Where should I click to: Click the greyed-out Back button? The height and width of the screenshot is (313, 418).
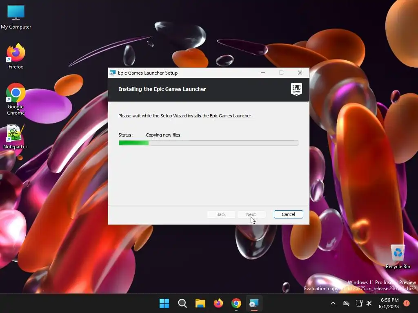click(221, 214)
